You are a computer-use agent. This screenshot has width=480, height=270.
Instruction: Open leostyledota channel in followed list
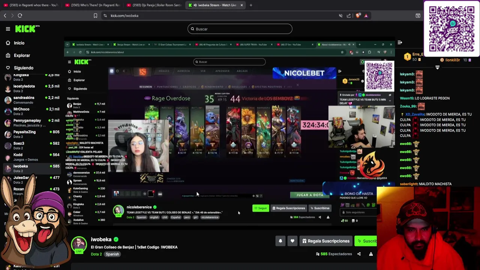(32, 88)
